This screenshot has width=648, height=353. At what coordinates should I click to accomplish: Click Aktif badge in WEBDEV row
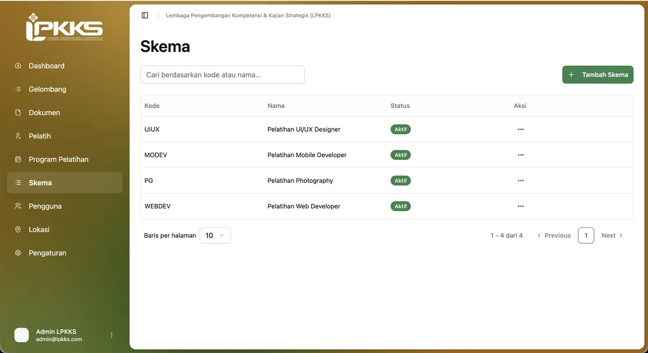401,206
